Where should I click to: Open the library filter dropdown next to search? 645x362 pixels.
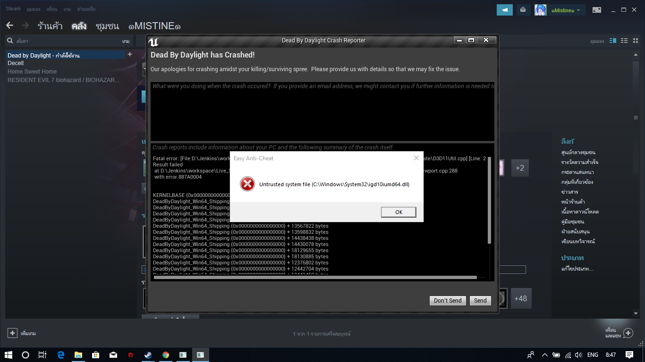coord(126,41)
